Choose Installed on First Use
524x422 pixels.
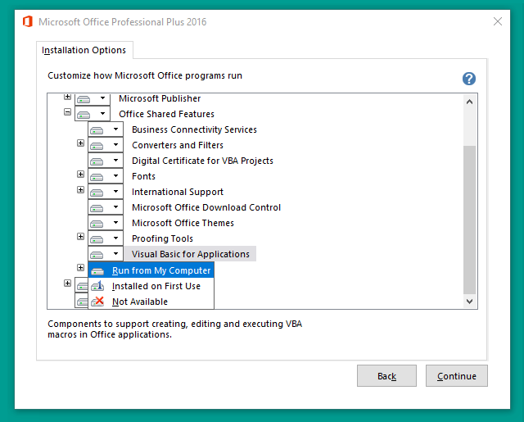[151, 286]
